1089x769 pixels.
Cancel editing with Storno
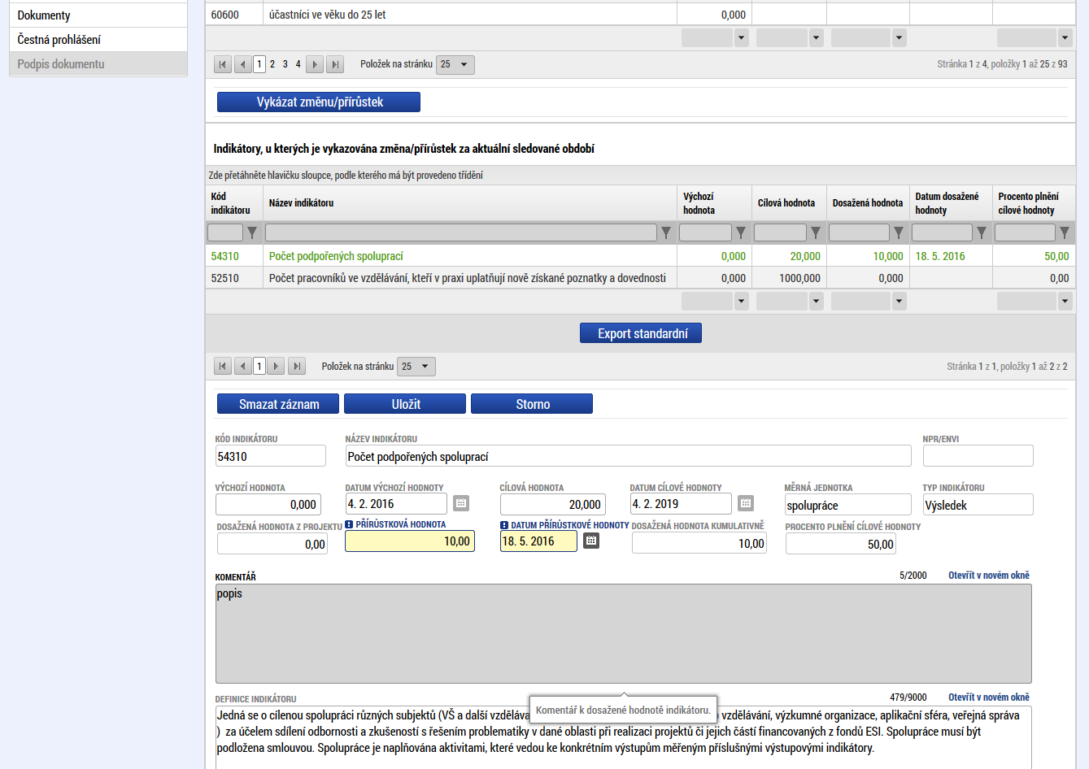[x=532, y=404]
